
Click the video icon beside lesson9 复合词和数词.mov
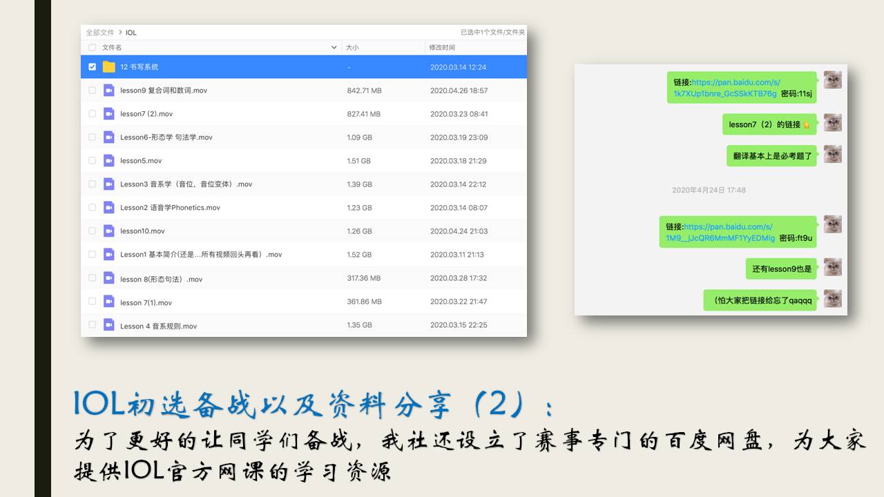coord(108,90)
